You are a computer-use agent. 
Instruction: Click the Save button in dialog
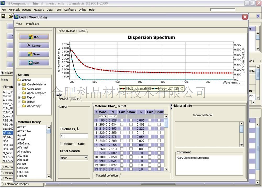pos(34,54)
